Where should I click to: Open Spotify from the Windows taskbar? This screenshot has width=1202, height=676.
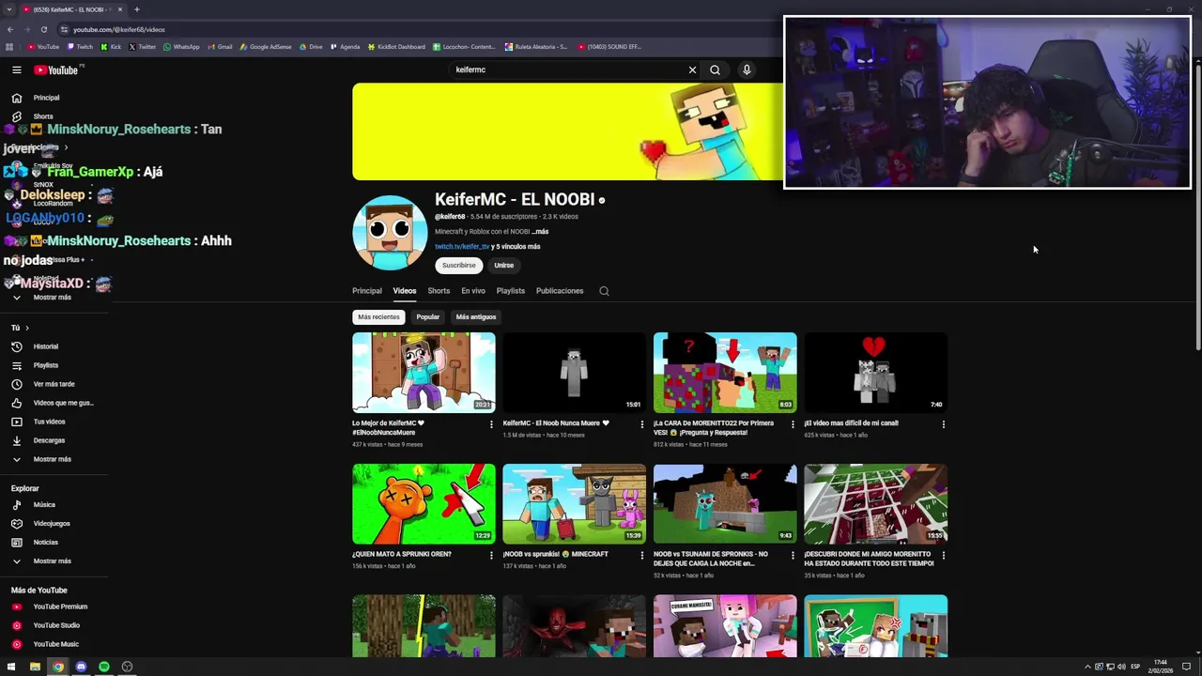[104, 667]
